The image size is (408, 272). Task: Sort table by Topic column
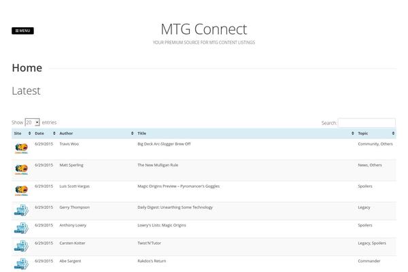pyautogui.click(x=376, y=133)
